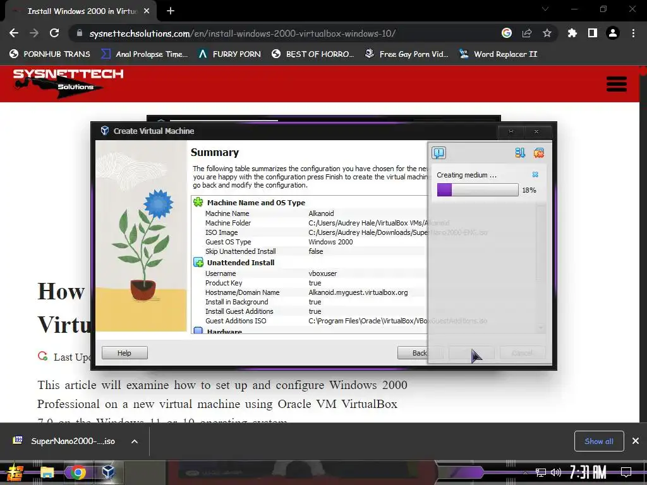Viewport: 647px width, 485px height.
Task: Open the Start menu icon on the taskbar
Action: point(15,472)
